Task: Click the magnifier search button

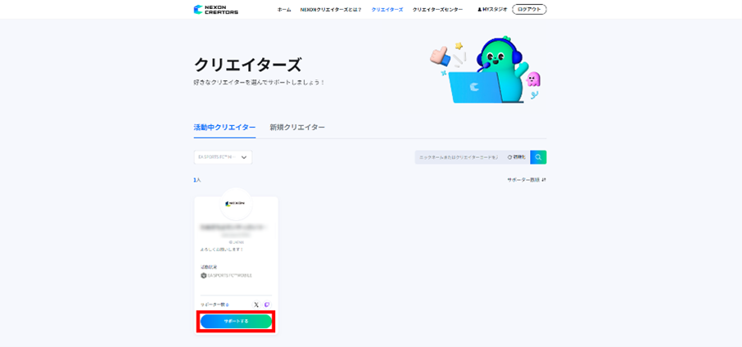Action: (x=538, y=157)
